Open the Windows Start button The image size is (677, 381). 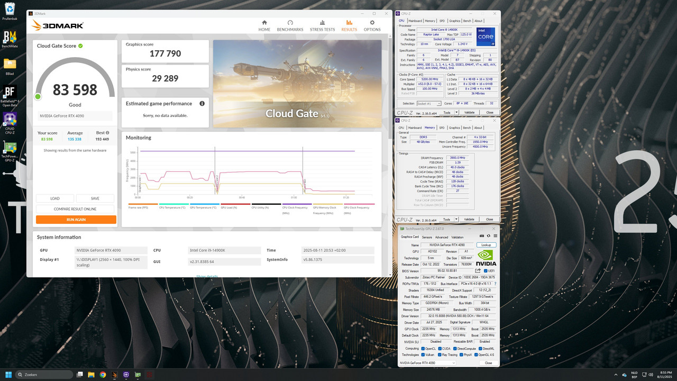tap(8, 375)
